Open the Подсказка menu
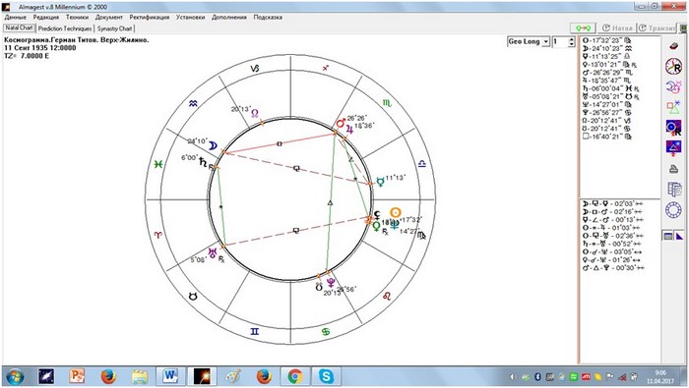This screenshot has height=388, width=689. [x=268, y=17]
